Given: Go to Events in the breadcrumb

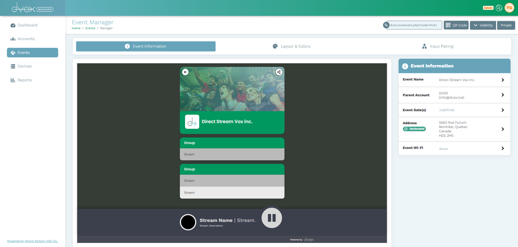Looking at the screenshot, I should [90, 28].
